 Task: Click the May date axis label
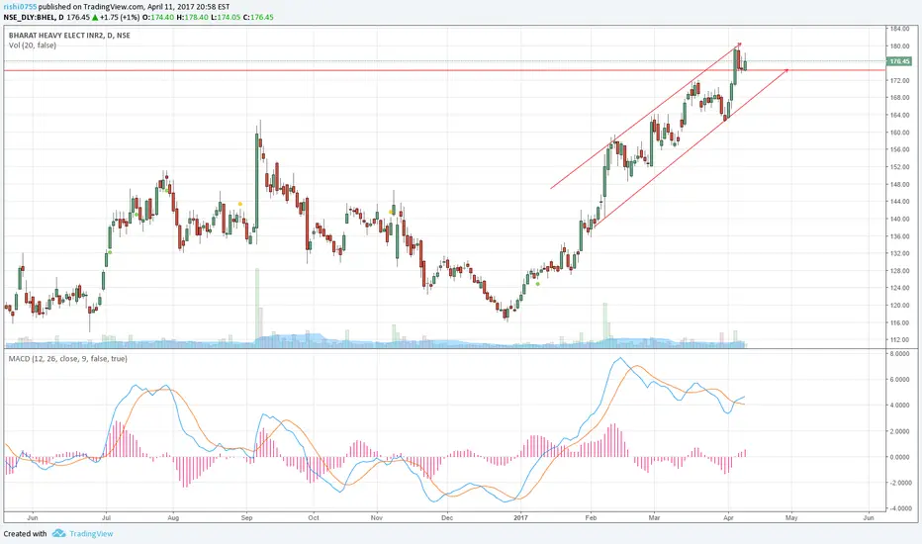[791, 518]
